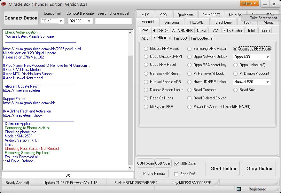Click the https://miracleteam.shop/ text in log
This screenshot has width=281, height=193.
[x=23, y=115]
